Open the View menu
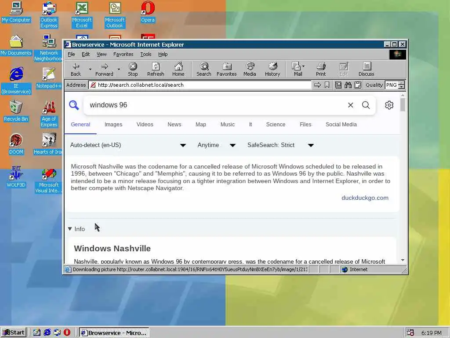Screen dimensions: 450x338 (x=102, y=54)
